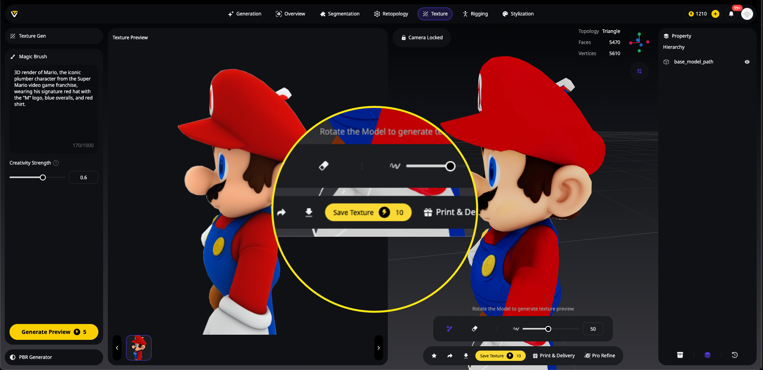The width and height of the screenshot is (763, 370).
Task: Switch to the Overview tab
Action: (x=290, y=14)
